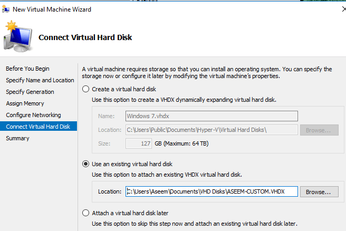This screenshot has width=346, height=231.
Task: Open the Assign Memory step
Action: point(25,103)
